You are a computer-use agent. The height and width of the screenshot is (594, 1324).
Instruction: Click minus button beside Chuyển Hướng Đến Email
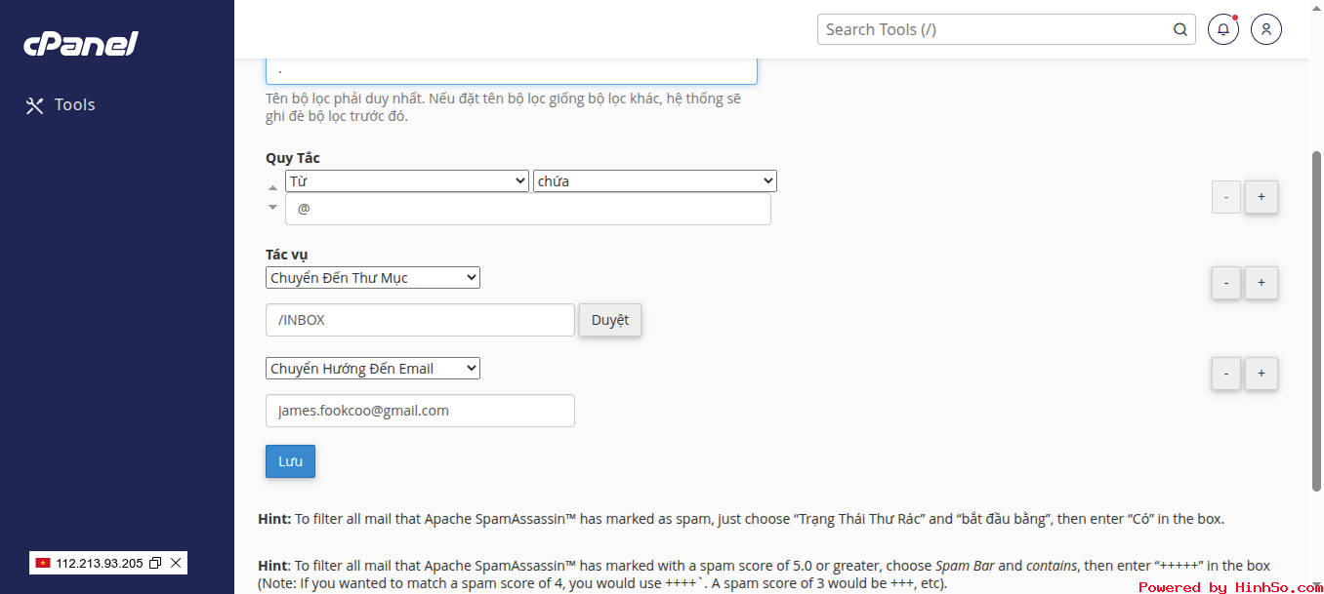[x=1226, y=374]
